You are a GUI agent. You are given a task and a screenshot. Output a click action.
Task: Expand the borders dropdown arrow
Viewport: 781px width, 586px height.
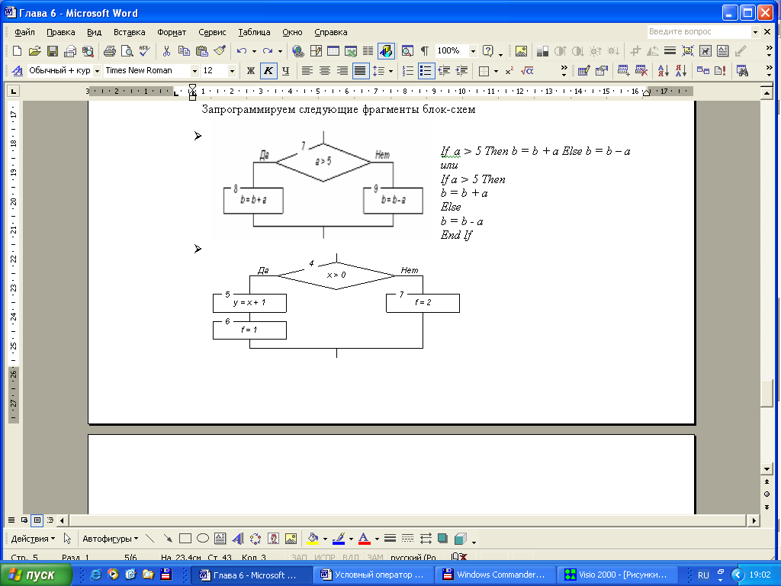(x=496, y=71)
